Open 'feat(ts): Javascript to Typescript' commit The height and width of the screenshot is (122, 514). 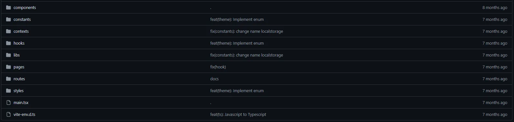[238, 114]
